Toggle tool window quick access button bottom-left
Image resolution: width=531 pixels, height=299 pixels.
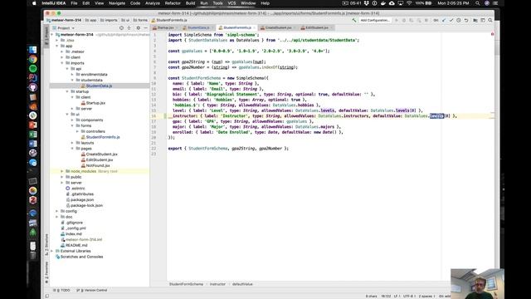[x=47, y=296]
